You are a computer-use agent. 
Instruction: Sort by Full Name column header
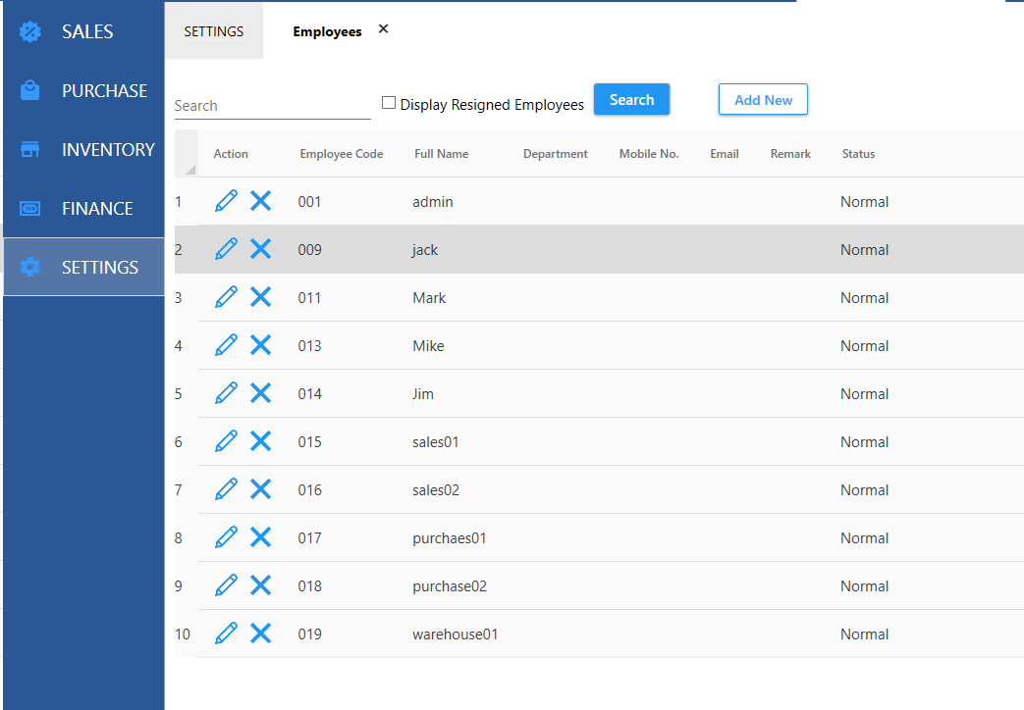click(441, 154)
